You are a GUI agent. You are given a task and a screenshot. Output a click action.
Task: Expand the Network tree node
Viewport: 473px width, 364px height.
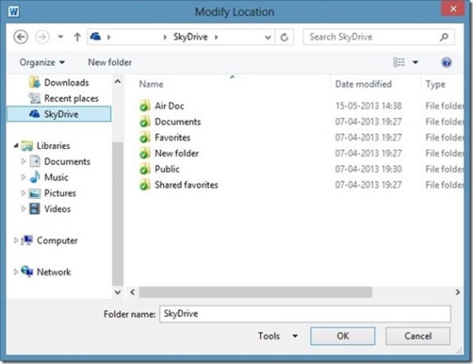click(16, 272)
